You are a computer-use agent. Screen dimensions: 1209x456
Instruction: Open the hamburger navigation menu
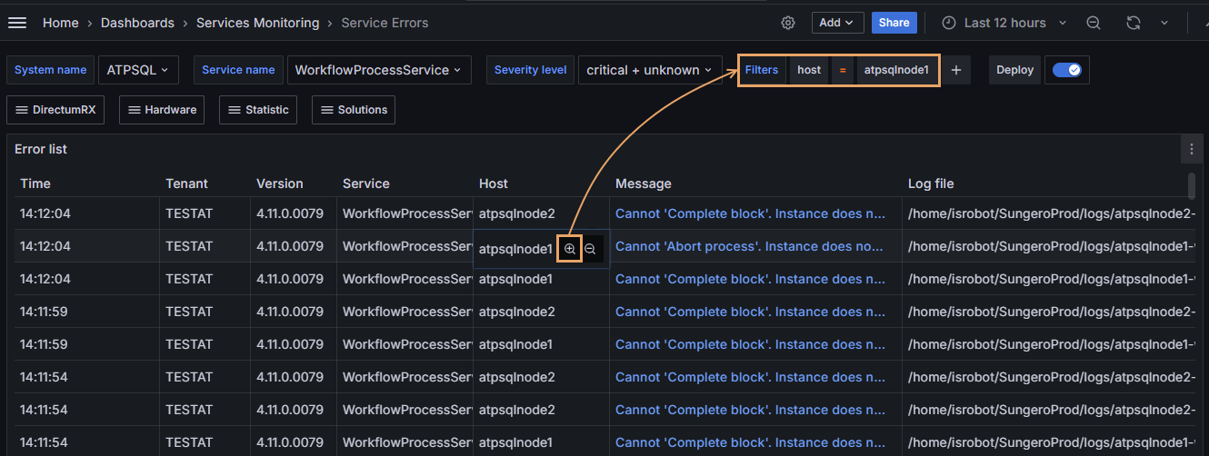point(17,23)
